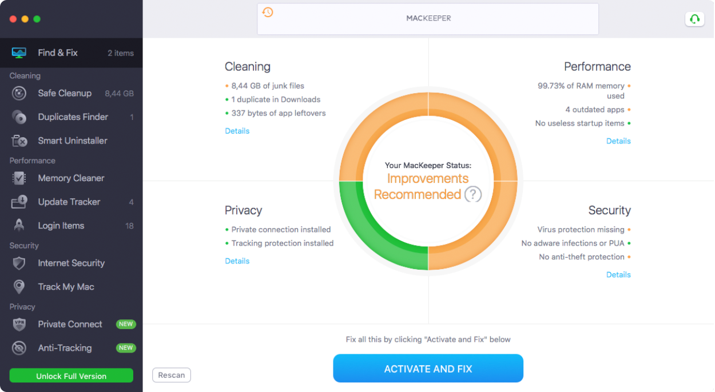
Task: Click the "8,44 GB" value beside Safe Cleanup
Action: (119, 94)
